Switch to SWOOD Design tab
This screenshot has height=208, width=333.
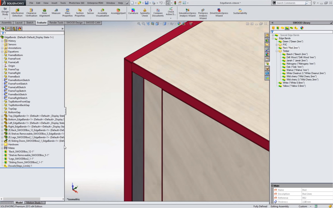tap(74, 23)
